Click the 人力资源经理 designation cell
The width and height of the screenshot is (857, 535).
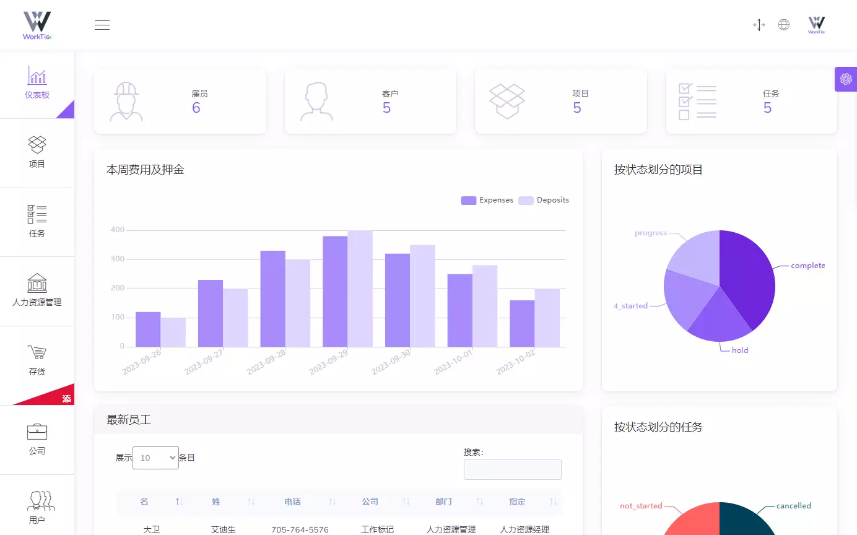pos(524,529)
